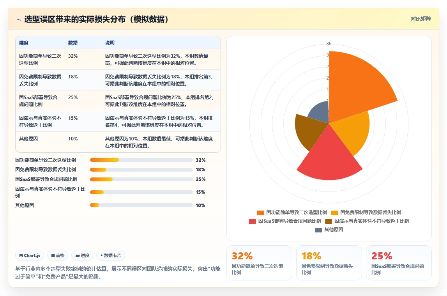Click description mentioning 本组数值最高

click(157, 60)
